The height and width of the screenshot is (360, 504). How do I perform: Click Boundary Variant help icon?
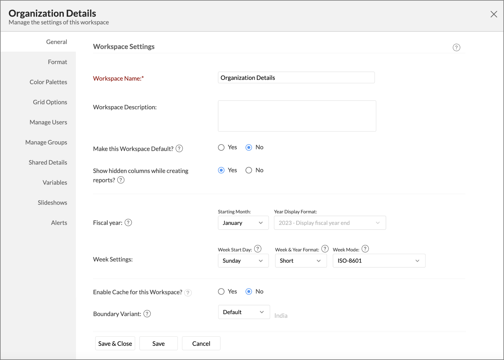tap(147, 314)
